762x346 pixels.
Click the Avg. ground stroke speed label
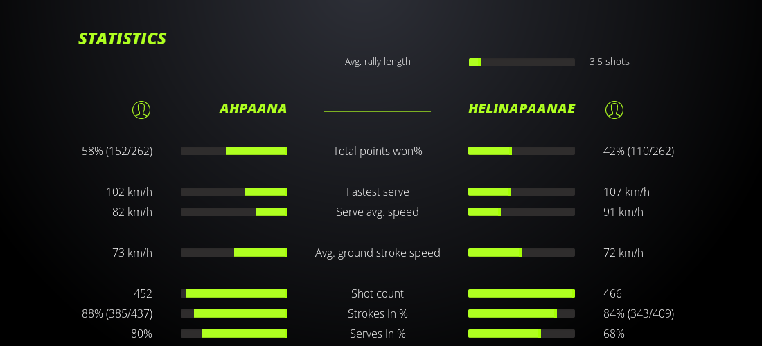378,253
